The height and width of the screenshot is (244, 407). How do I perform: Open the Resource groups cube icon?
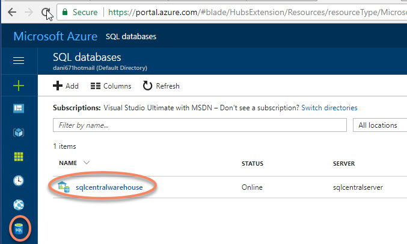click(x=19, y=133)
